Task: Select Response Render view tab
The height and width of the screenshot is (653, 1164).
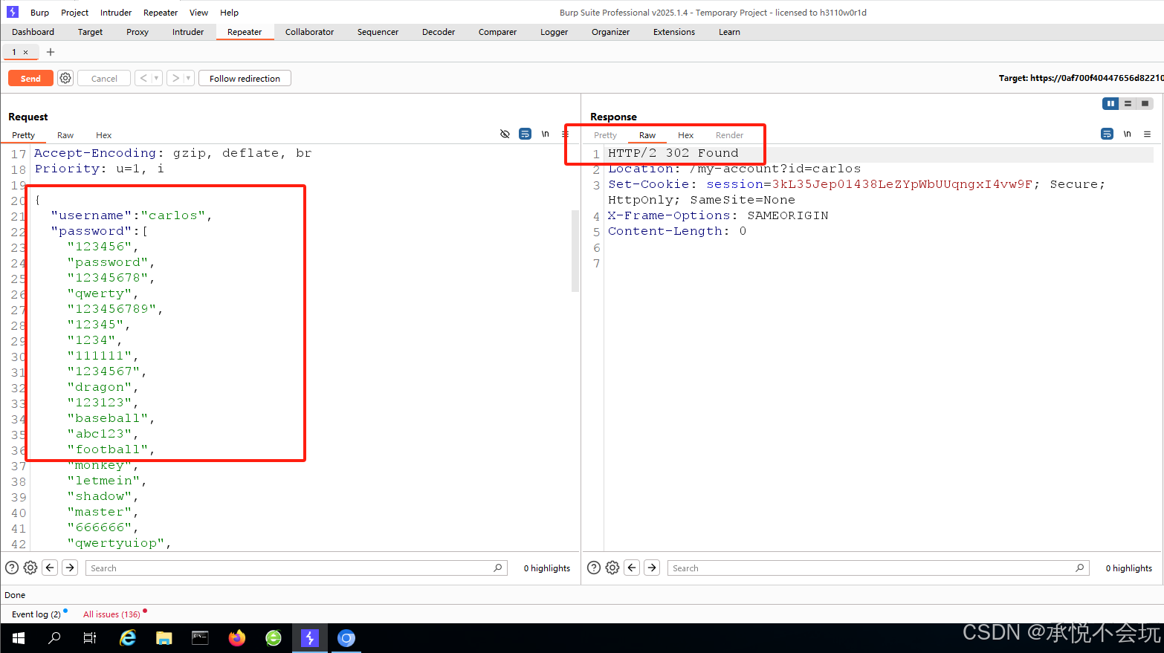Action: click(x=729, y=135)
